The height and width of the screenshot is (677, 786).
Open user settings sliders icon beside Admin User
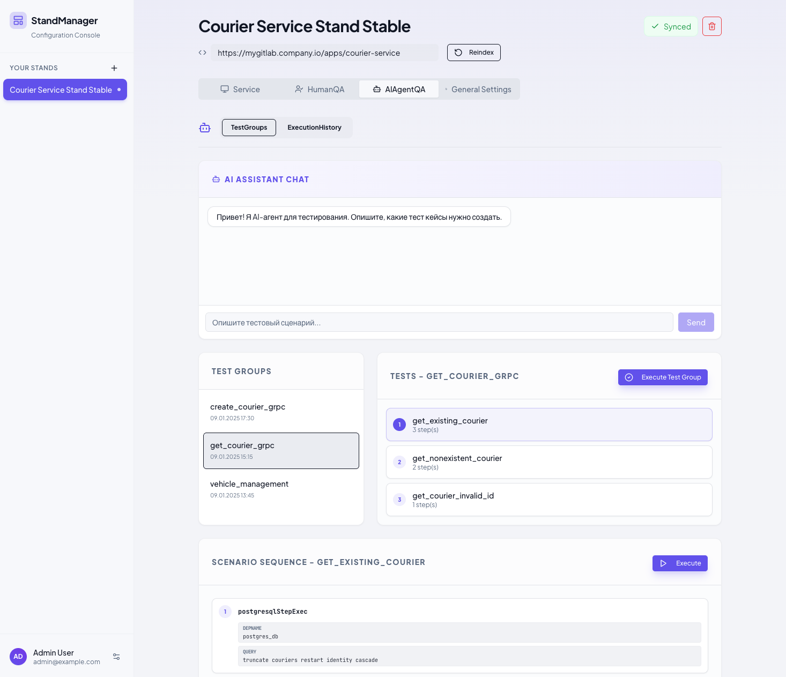(x=116, y=657)
